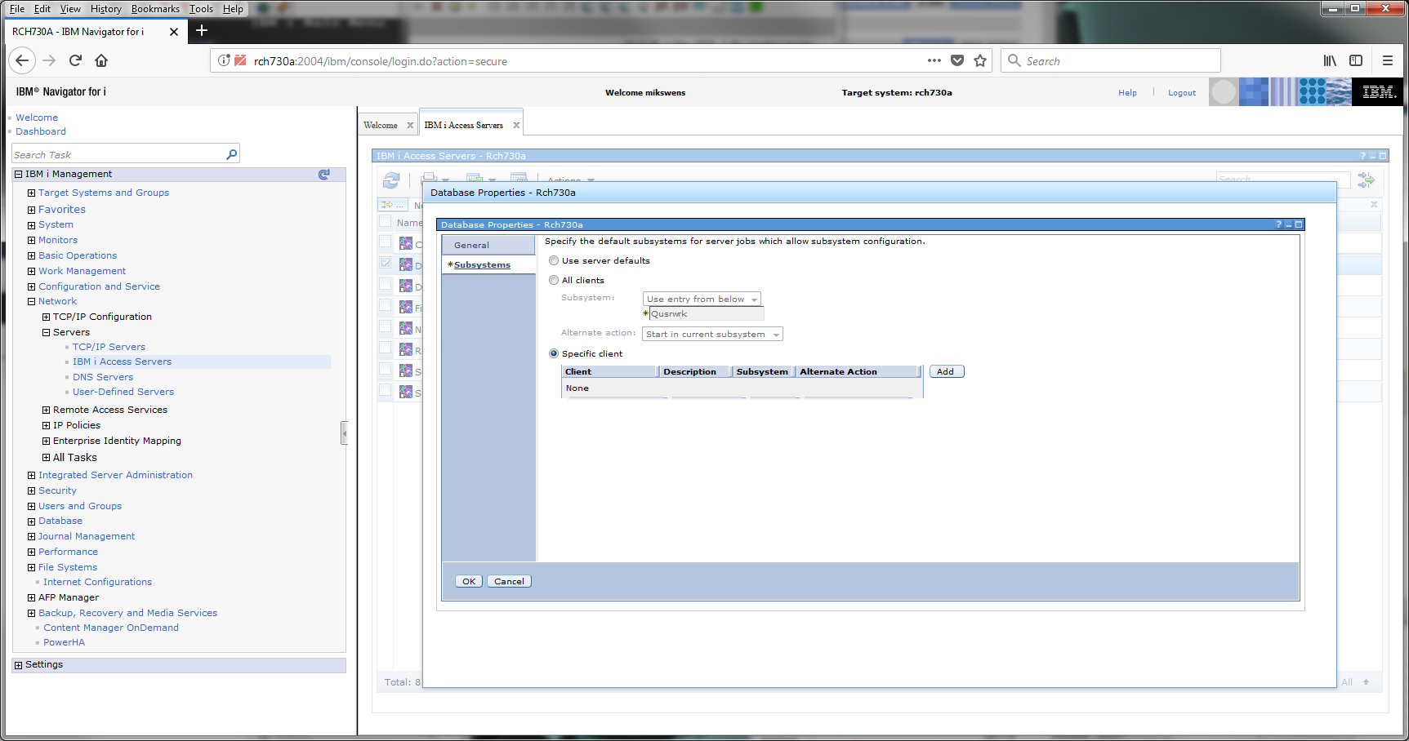Viewport: 1409px width, 741px height.
Task: Collapse the navigation pane using divider handle
Action: point(344,433)
